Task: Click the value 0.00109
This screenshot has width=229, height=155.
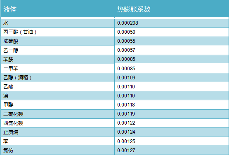Action: pos(126,78)
